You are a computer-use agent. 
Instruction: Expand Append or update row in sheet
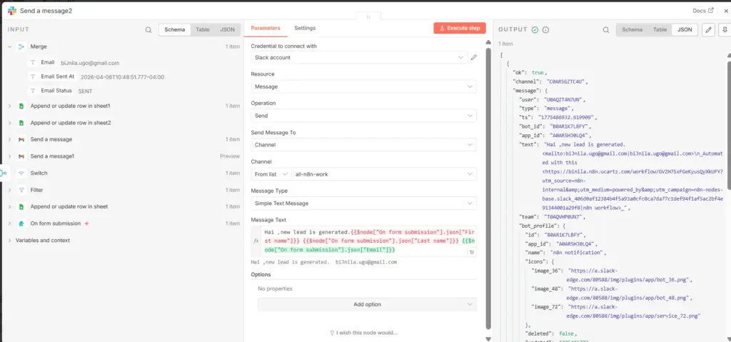click(9, 206)
